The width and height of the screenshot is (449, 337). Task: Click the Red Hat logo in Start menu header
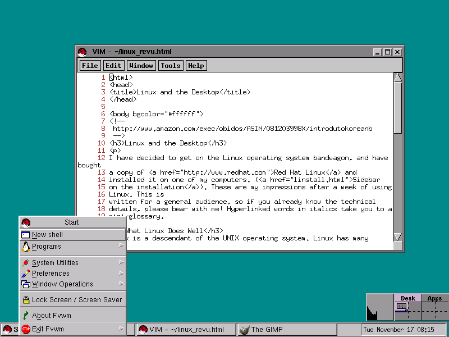click(x=26, y=222)
